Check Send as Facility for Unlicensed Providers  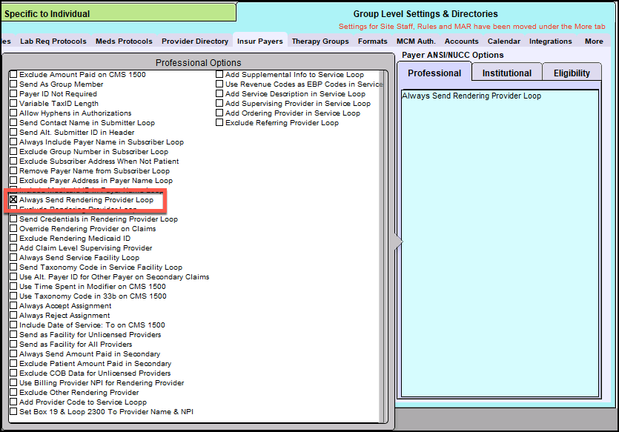13,334
